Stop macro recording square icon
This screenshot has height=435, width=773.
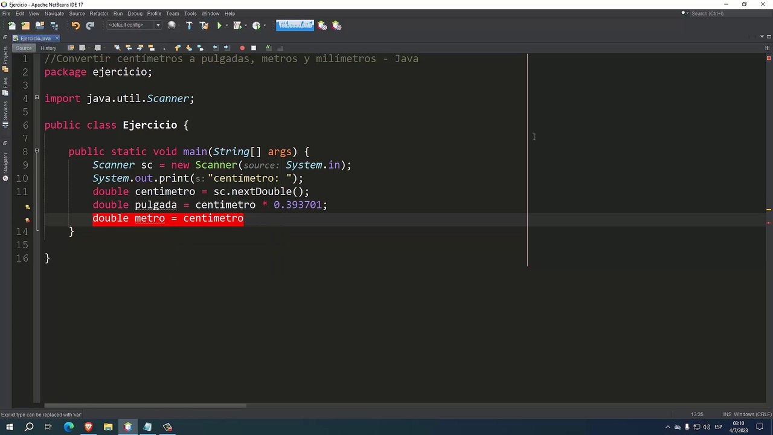tap(254, 48)
